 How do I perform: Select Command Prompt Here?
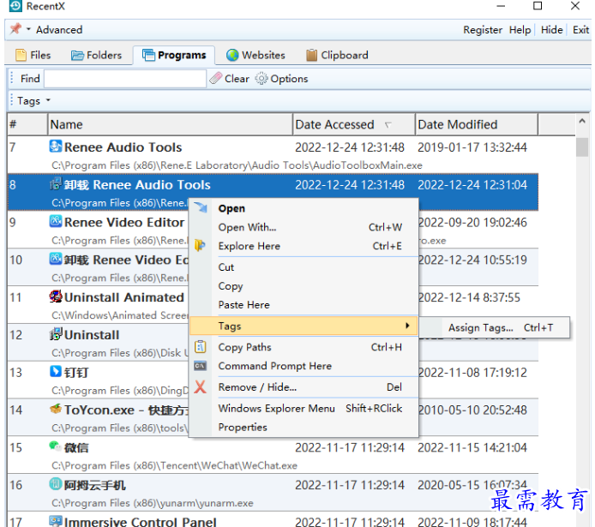click(304, 366)
